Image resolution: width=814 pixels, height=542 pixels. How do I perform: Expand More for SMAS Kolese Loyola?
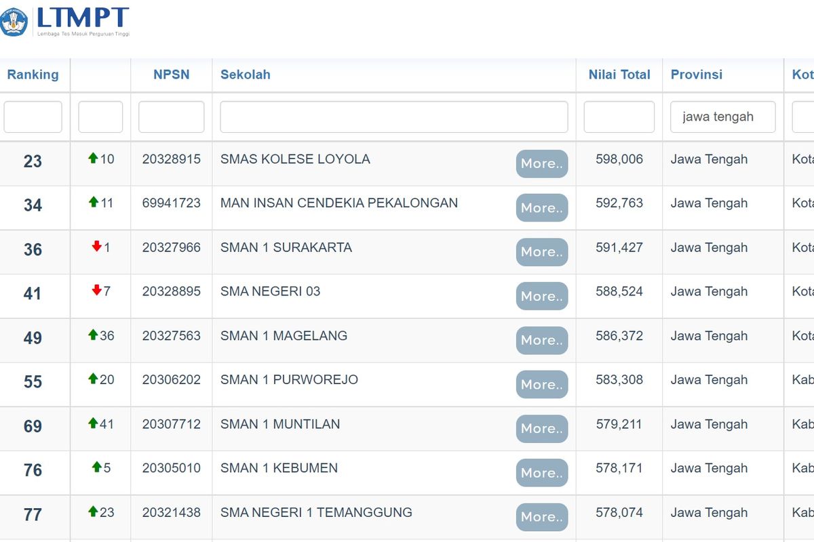[541, 164]
